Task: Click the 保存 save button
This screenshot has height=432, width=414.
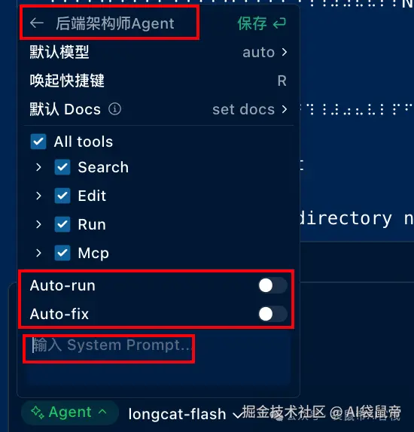Action: click(x=252, y=23)
